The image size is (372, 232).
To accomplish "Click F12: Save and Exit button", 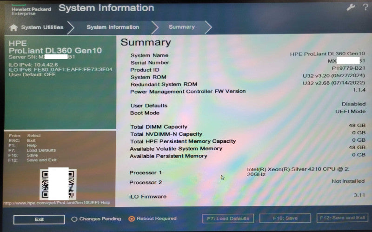I will click(x=342, y=218).
